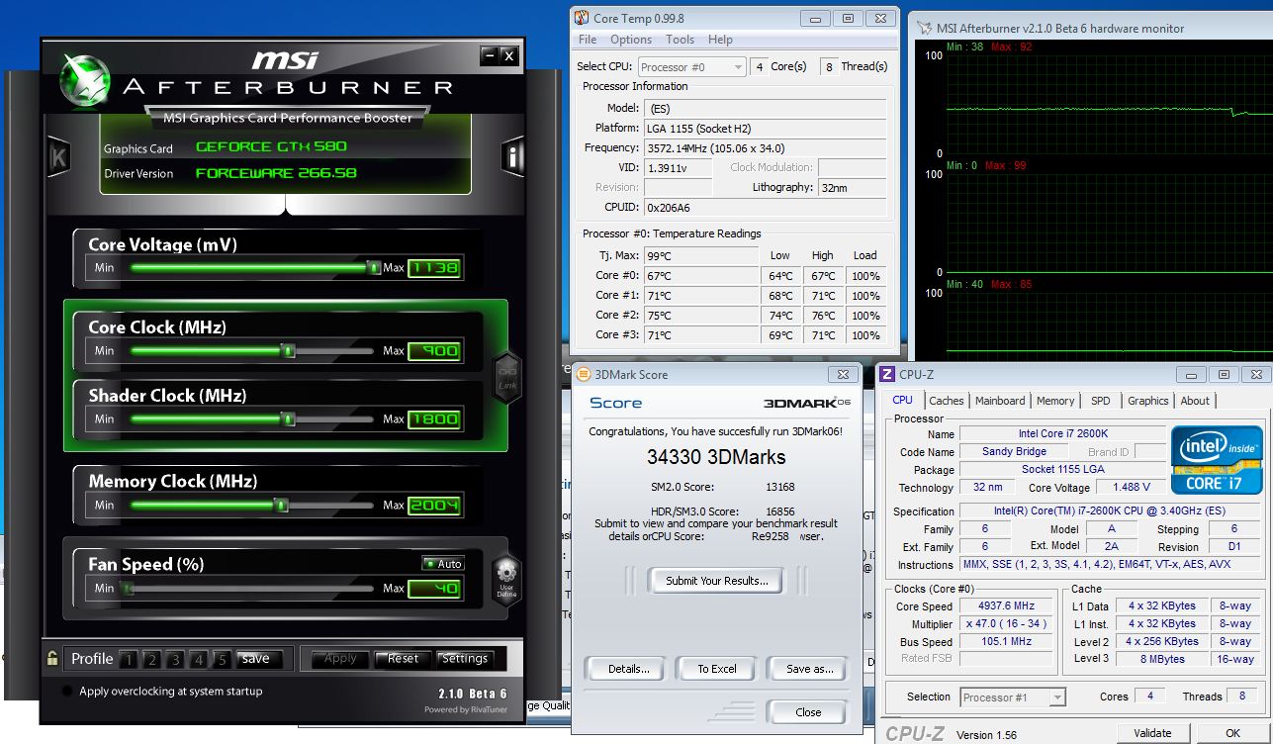Switch to the Graphics tab in CPU-Z

pyautogui.click(x=1147, y=401)
